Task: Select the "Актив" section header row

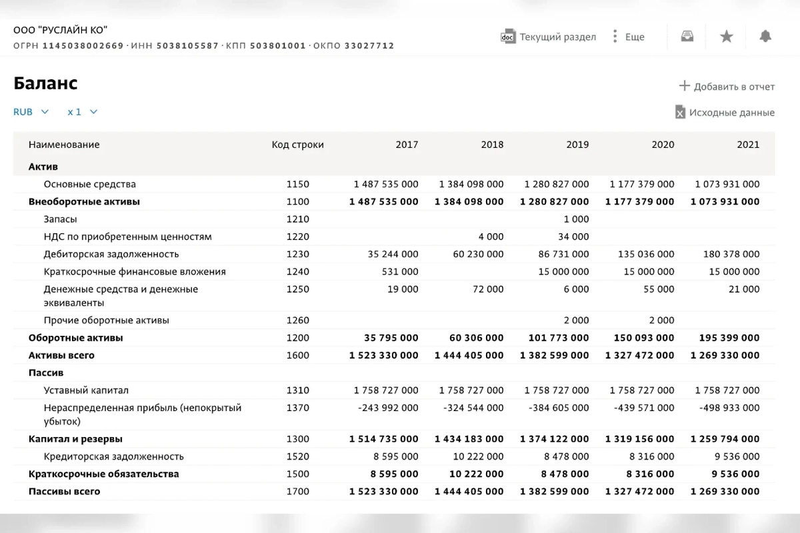Action: point(43,167)
